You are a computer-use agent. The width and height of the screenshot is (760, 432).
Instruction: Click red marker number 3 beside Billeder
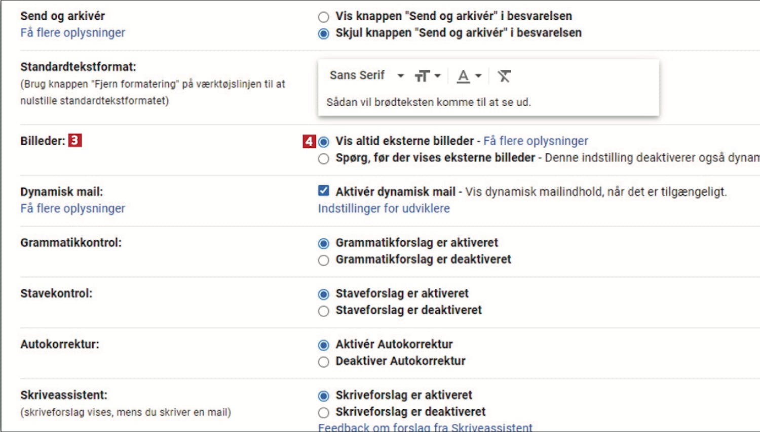pos(74,140)
